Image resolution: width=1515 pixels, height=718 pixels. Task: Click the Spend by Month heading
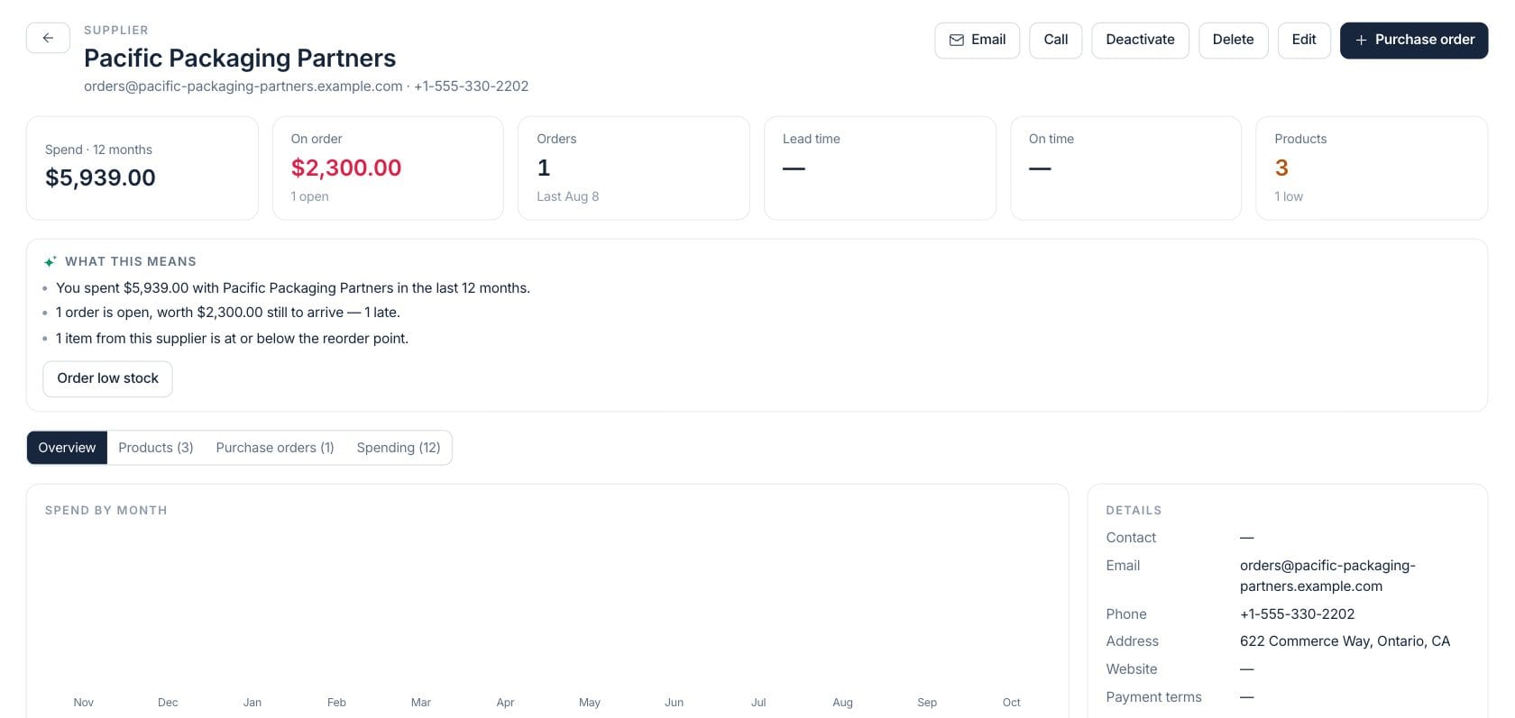(x=106, y=511)
